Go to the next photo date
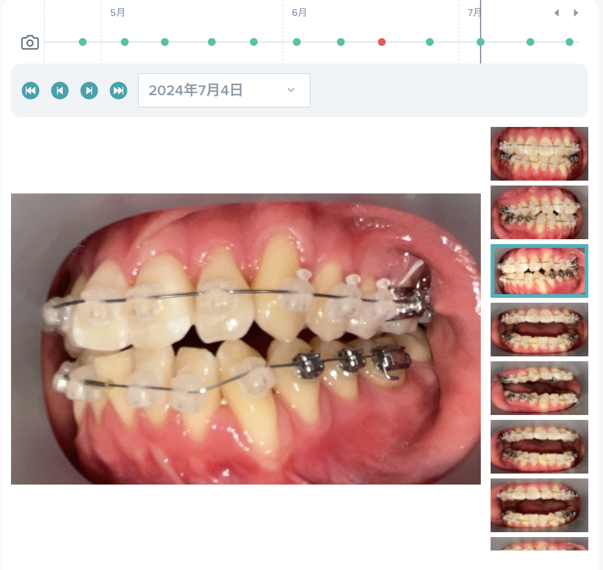This screenshot has width=603, height=570. pyautogui.click(x=89, y=91)
